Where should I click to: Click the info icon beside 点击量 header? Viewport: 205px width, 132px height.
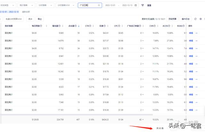click(76, 26)
